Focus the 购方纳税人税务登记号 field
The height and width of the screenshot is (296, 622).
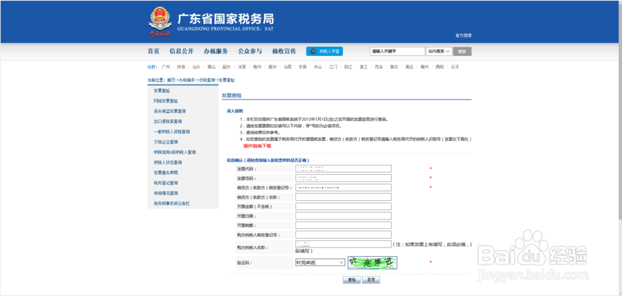343,235
